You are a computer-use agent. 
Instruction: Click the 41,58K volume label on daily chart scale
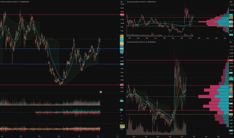pyautogui.click(x=231, y=130)
